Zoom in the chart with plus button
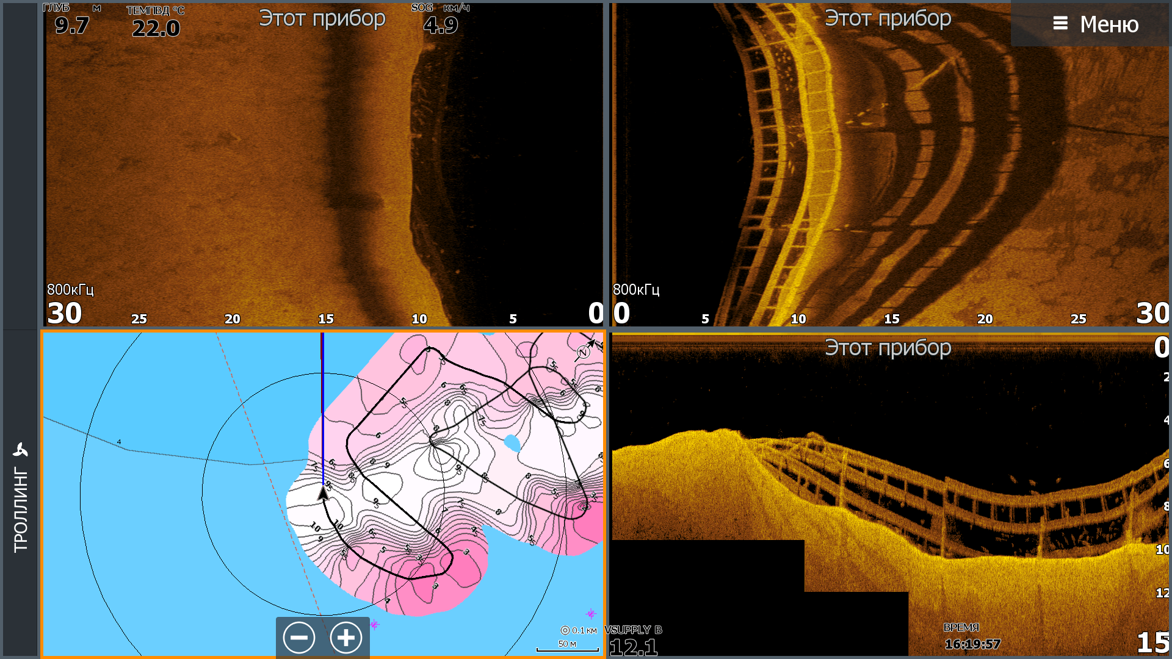1172x659 pixels. coord(346,638)
